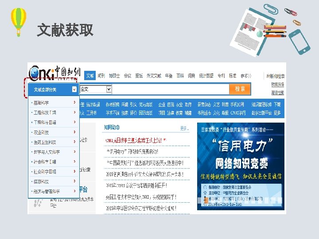
Task: Open the 全文 search field selector
Action: pyautogui.click(x=96, y=89)
